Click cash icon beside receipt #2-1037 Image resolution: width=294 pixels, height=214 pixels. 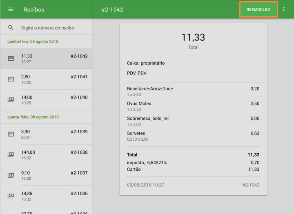tap(11, 175)
